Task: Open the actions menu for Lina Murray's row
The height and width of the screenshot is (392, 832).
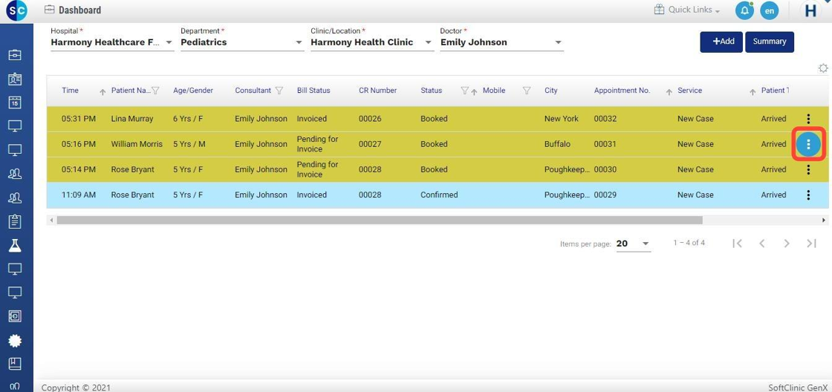Action: pyautogui.click(x=808, y=119)
